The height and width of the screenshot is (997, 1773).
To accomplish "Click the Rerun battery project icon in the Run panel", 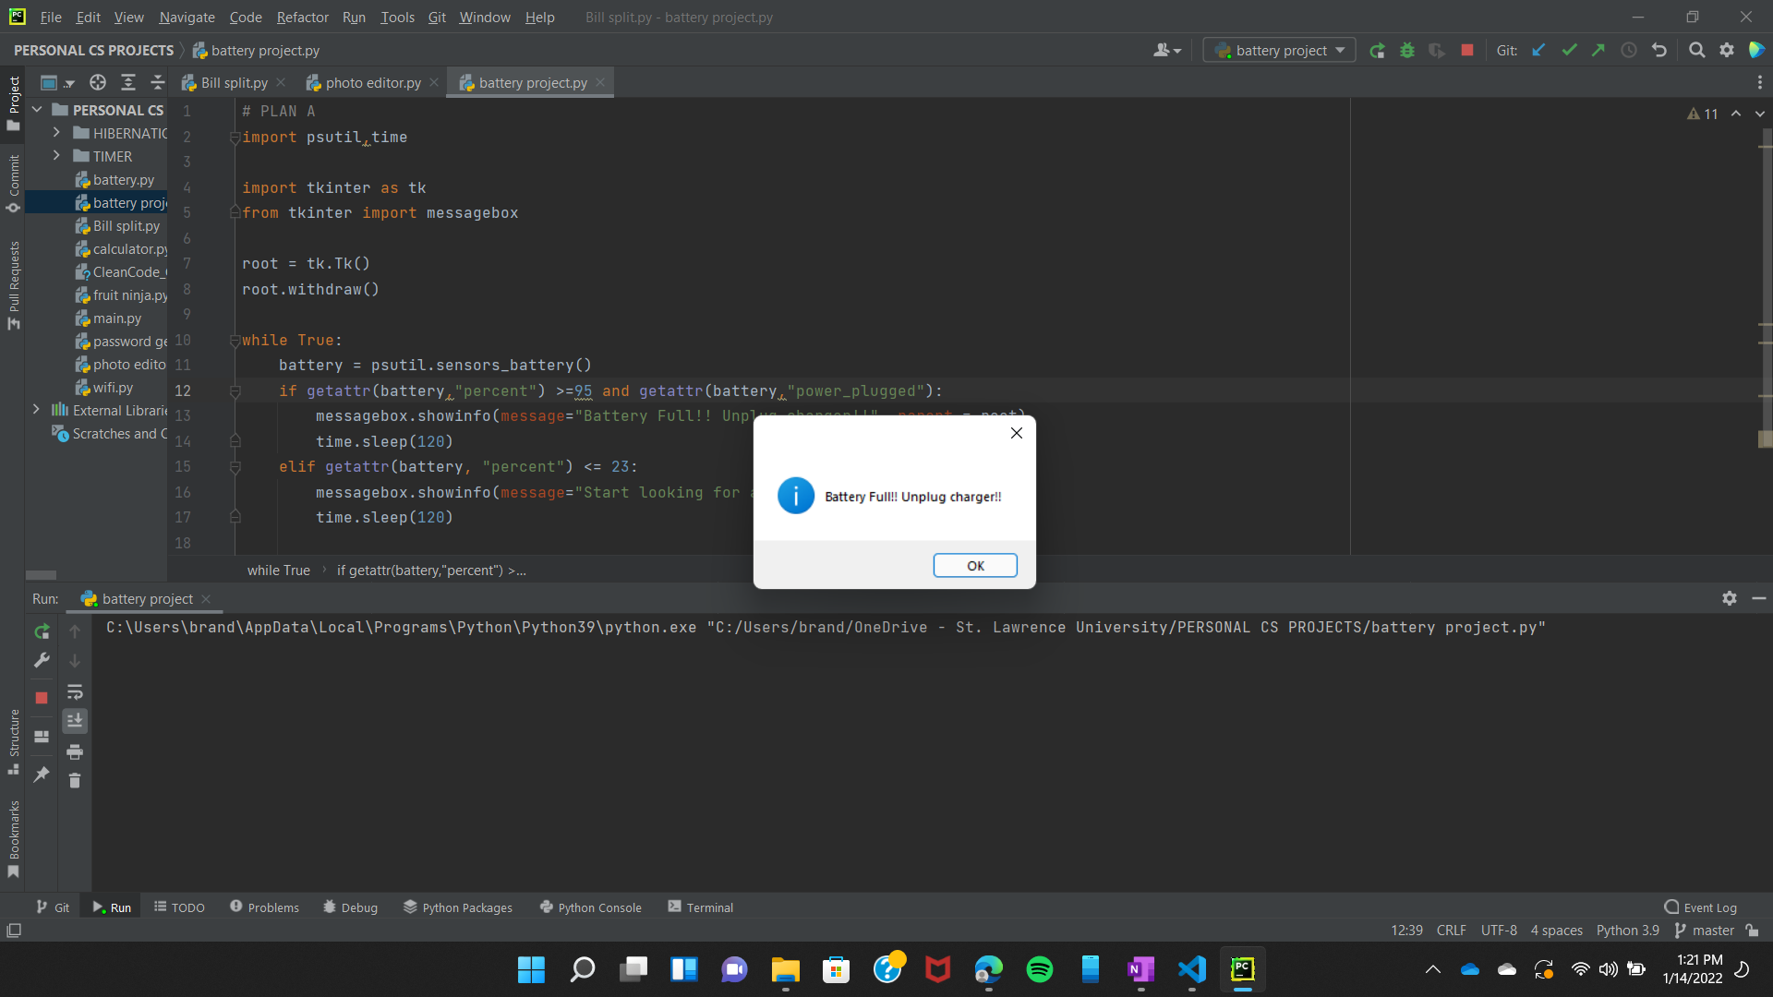I will pos(42,631).
